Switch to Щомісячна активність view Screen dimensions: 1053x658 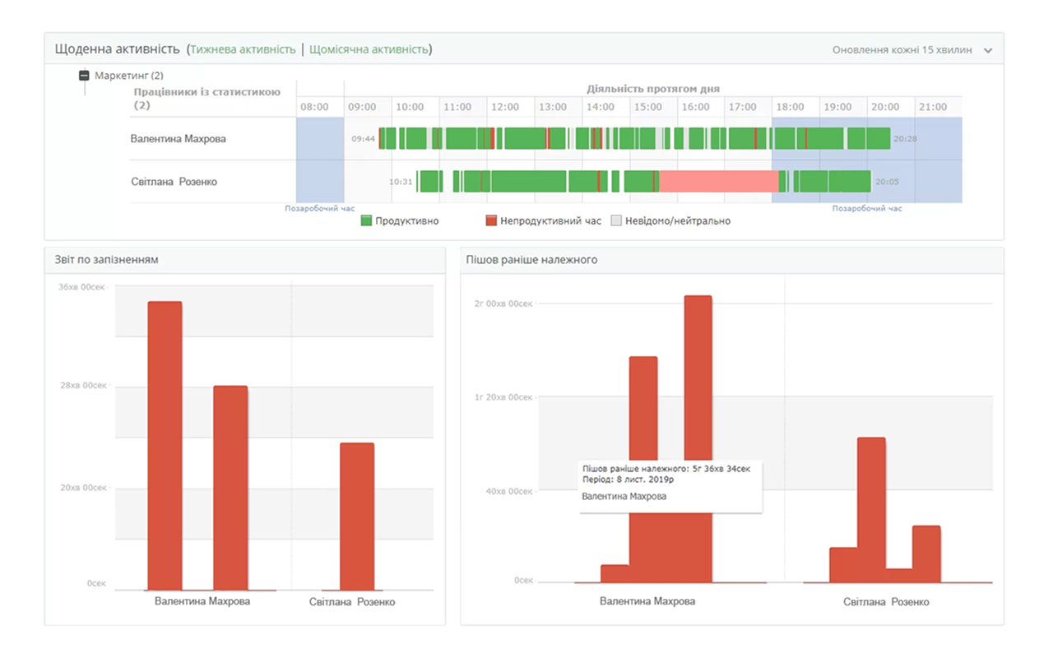[369, 49]
